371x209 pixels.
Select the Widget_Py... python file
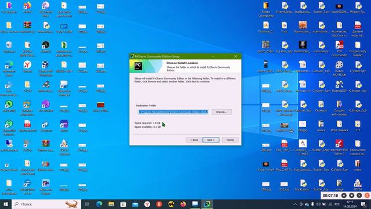[358, 8]
